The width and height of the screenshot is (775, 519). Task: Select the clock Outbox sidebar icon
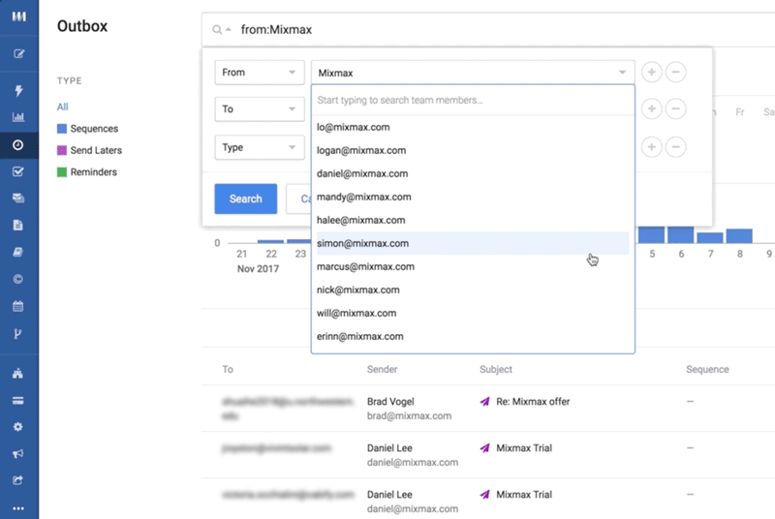(18, 144)
